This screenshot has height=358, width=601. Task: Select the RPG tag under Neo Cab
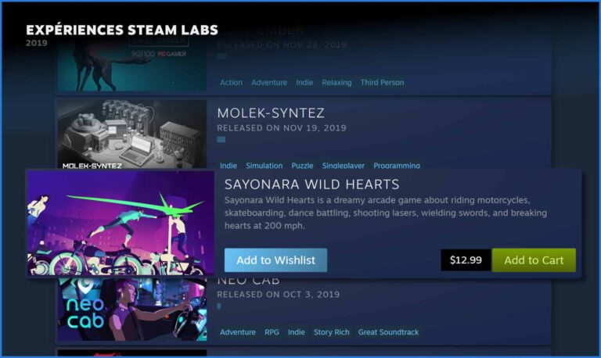[272, 332]
